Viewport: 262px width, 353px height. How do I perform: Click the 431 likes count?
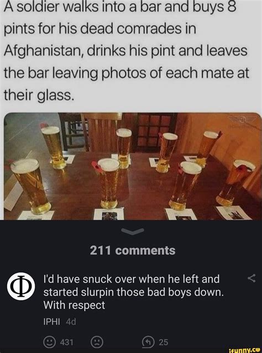[67, 343]
